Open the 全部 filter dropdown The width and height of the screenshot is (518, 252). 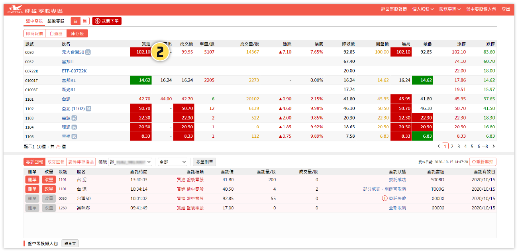click(x=173, y=162)
